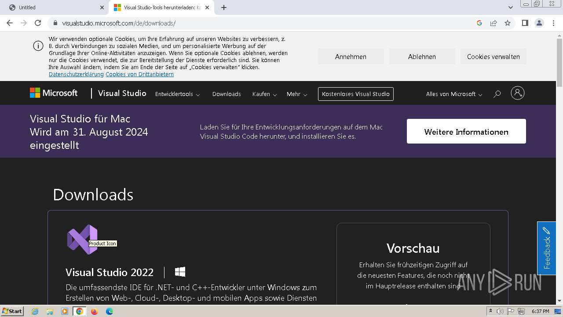Expand Alles von Microsoft menu
Screen dimensions: 563x317
click(x=454, y=94)
